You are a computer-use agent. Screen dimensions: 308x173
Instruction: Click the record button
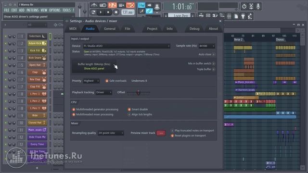coord(116,12)
